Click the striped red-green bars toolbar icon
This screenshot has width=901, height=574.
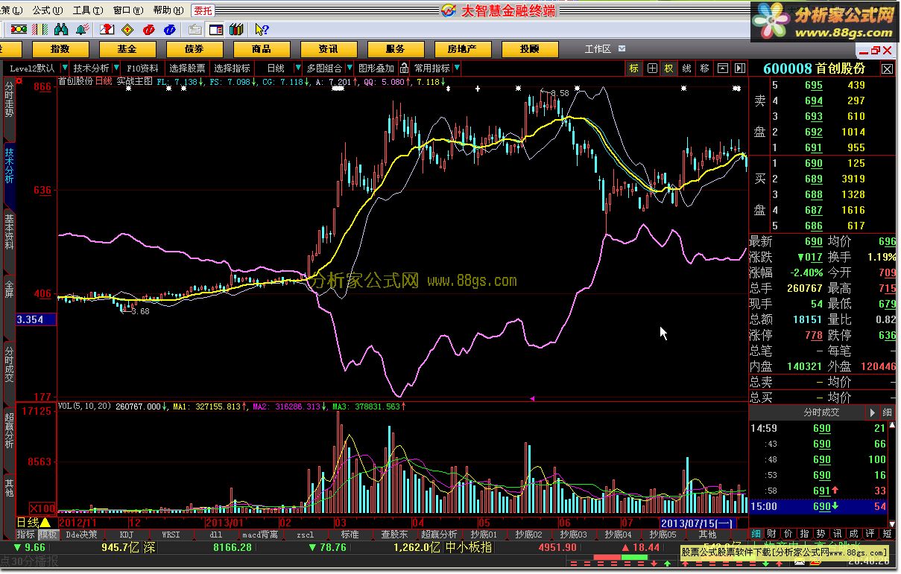point(39,30)
